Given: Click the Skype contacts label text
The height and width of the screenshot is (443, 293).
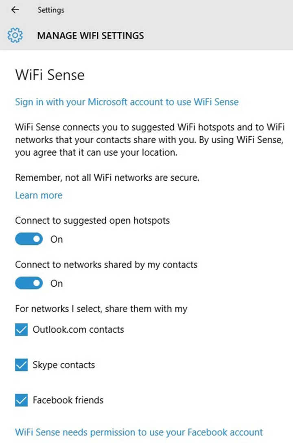Looking at the screenshot, I should pyautogui.click(x=64, y=365).
